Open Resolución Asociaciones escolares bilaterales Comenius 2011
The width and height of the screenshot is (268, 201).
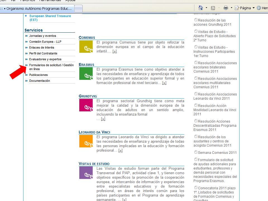point(215,67)
